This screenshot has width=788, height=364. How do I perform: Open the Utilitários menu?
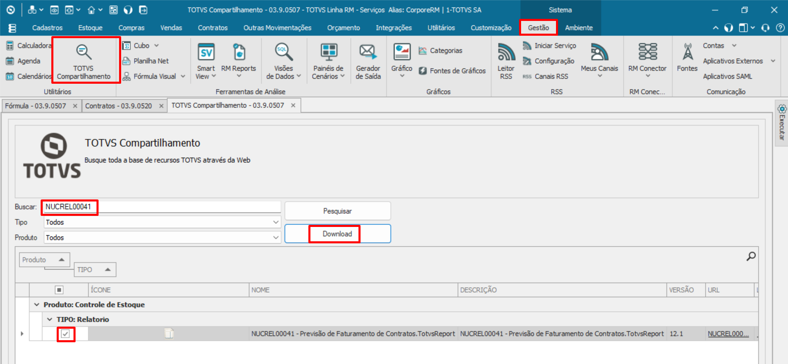[441, 28]
